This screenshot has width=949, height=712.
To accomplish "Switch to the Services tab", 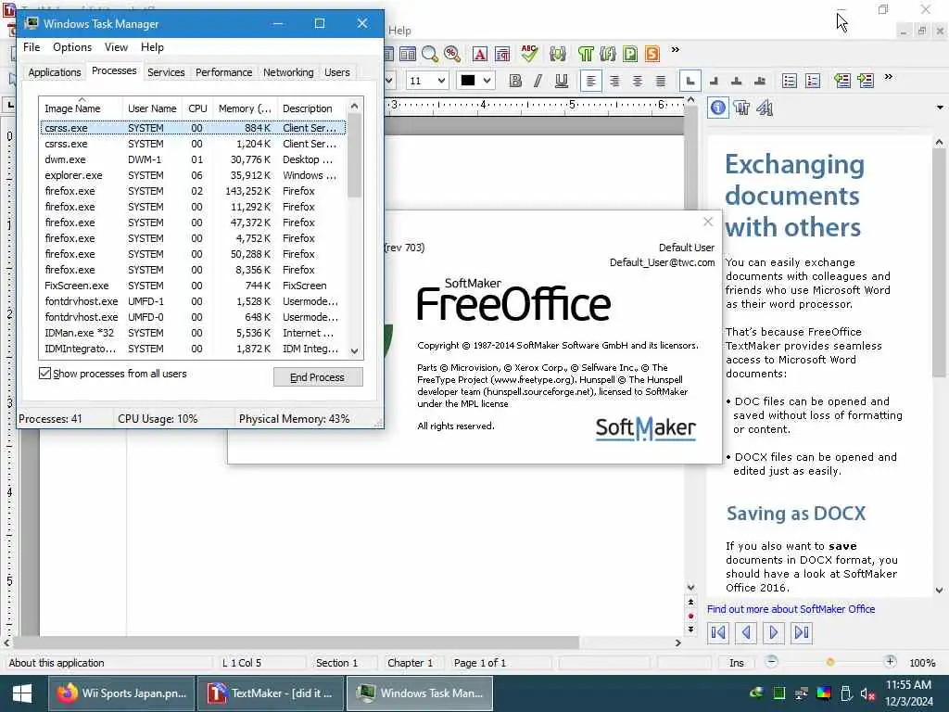I will pos(166,72).
